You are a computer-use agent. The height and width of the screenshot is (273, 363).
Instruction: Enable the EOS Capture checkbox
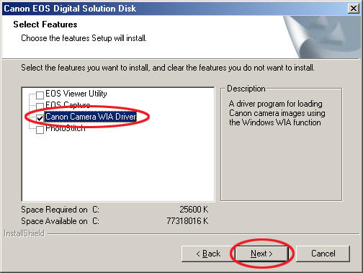pyautogui.click(x=40, y=107)
